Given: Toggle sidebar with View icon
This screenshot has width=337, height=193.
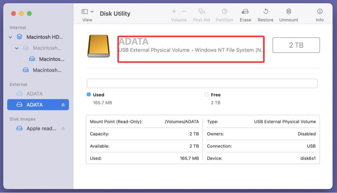Looking at the screenshot, I should click(x=85, y=11).
